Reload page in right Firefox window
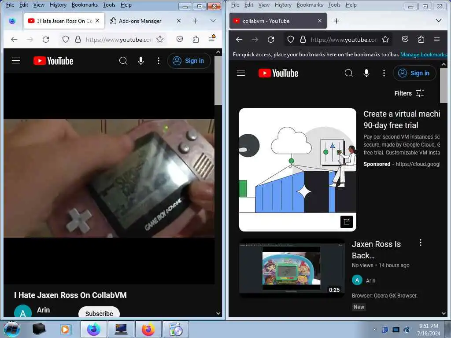This screenshot has width=451, height=338. point(271,39)
